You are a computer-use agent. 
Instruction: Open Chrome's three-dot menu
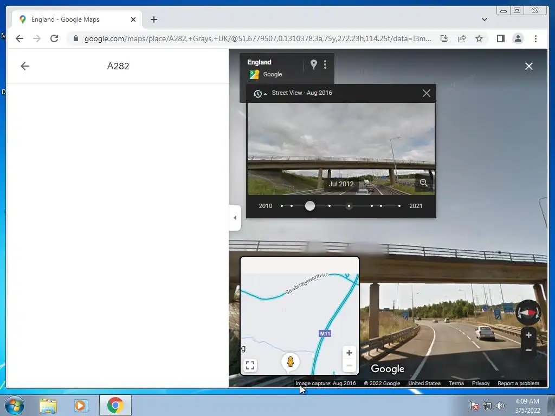(x=535, y=38)
